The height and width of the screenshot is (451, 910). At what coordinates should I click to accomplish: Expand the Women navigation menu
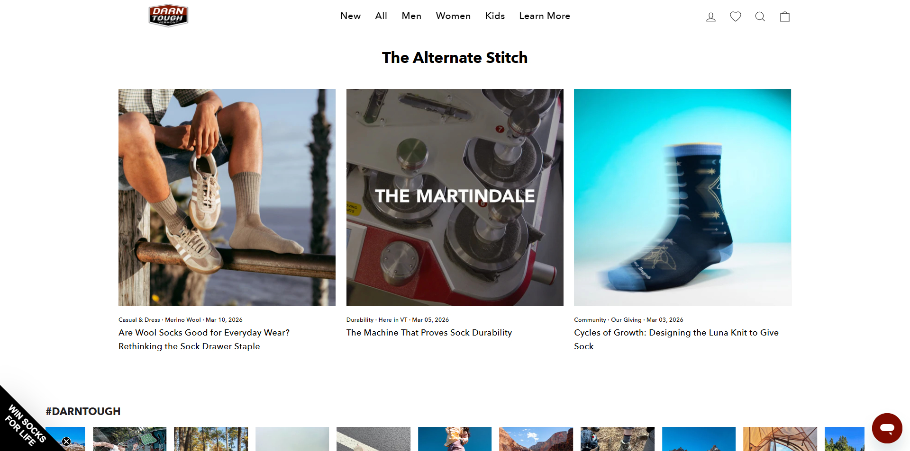click(x=453, y=16)
